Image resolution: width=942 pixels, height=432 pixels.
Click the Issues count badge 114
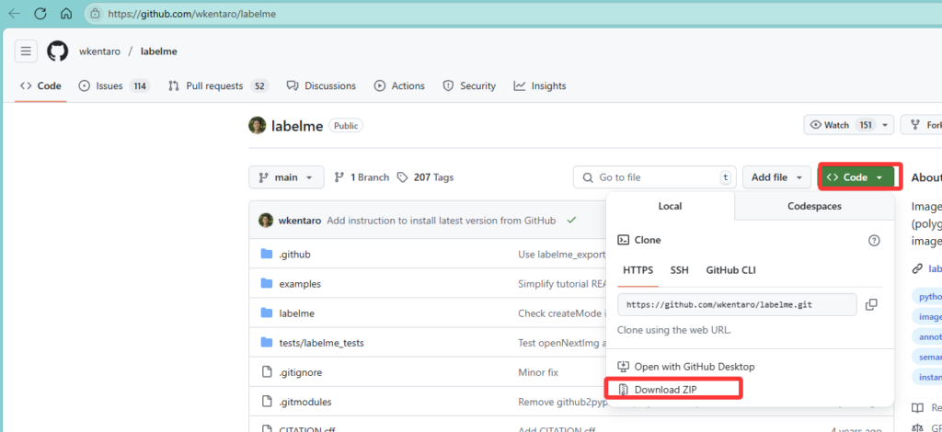[140, 85]
